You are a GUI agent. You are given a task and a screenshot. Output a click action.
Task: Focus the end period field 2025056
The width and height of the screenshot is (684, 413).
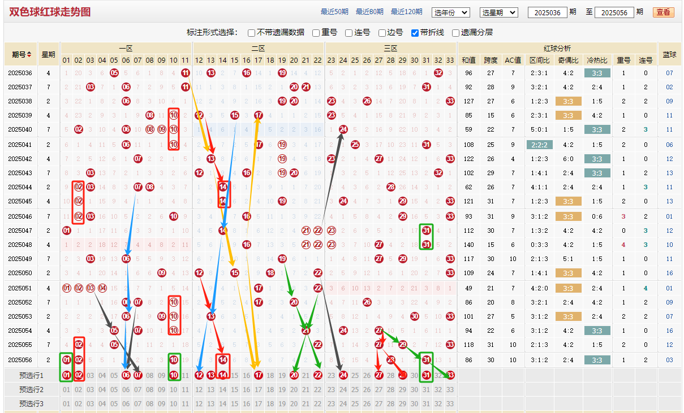[x=614, y=12]
